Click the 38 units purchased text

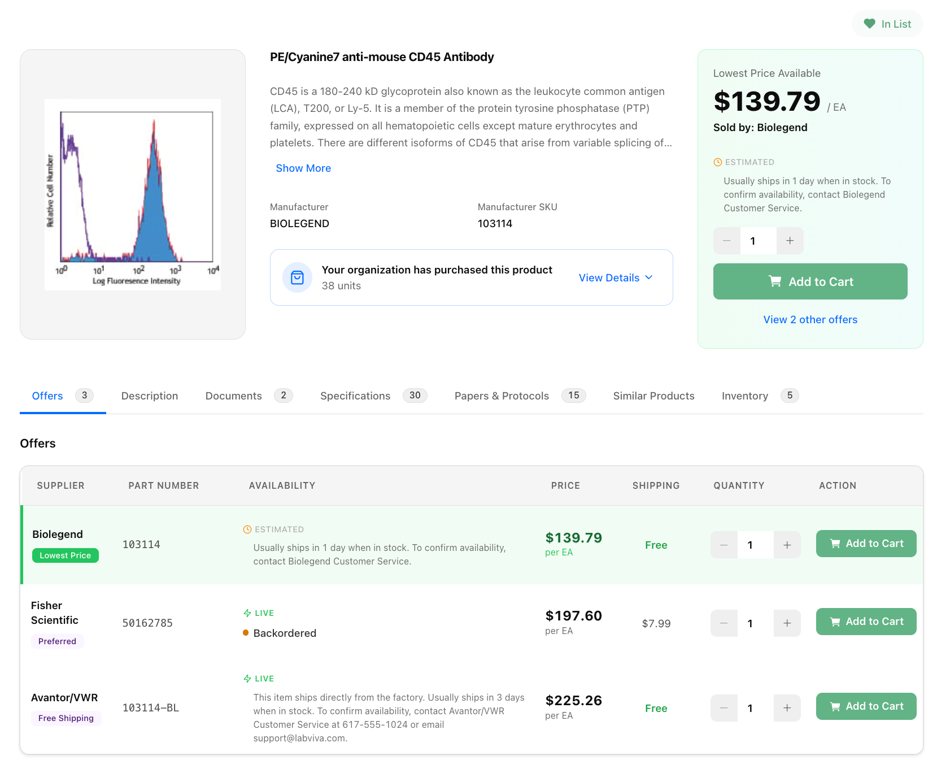point(341,285)
